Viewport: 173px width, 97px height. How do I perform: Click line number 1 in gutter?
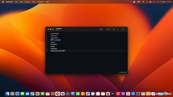[47, 33]
